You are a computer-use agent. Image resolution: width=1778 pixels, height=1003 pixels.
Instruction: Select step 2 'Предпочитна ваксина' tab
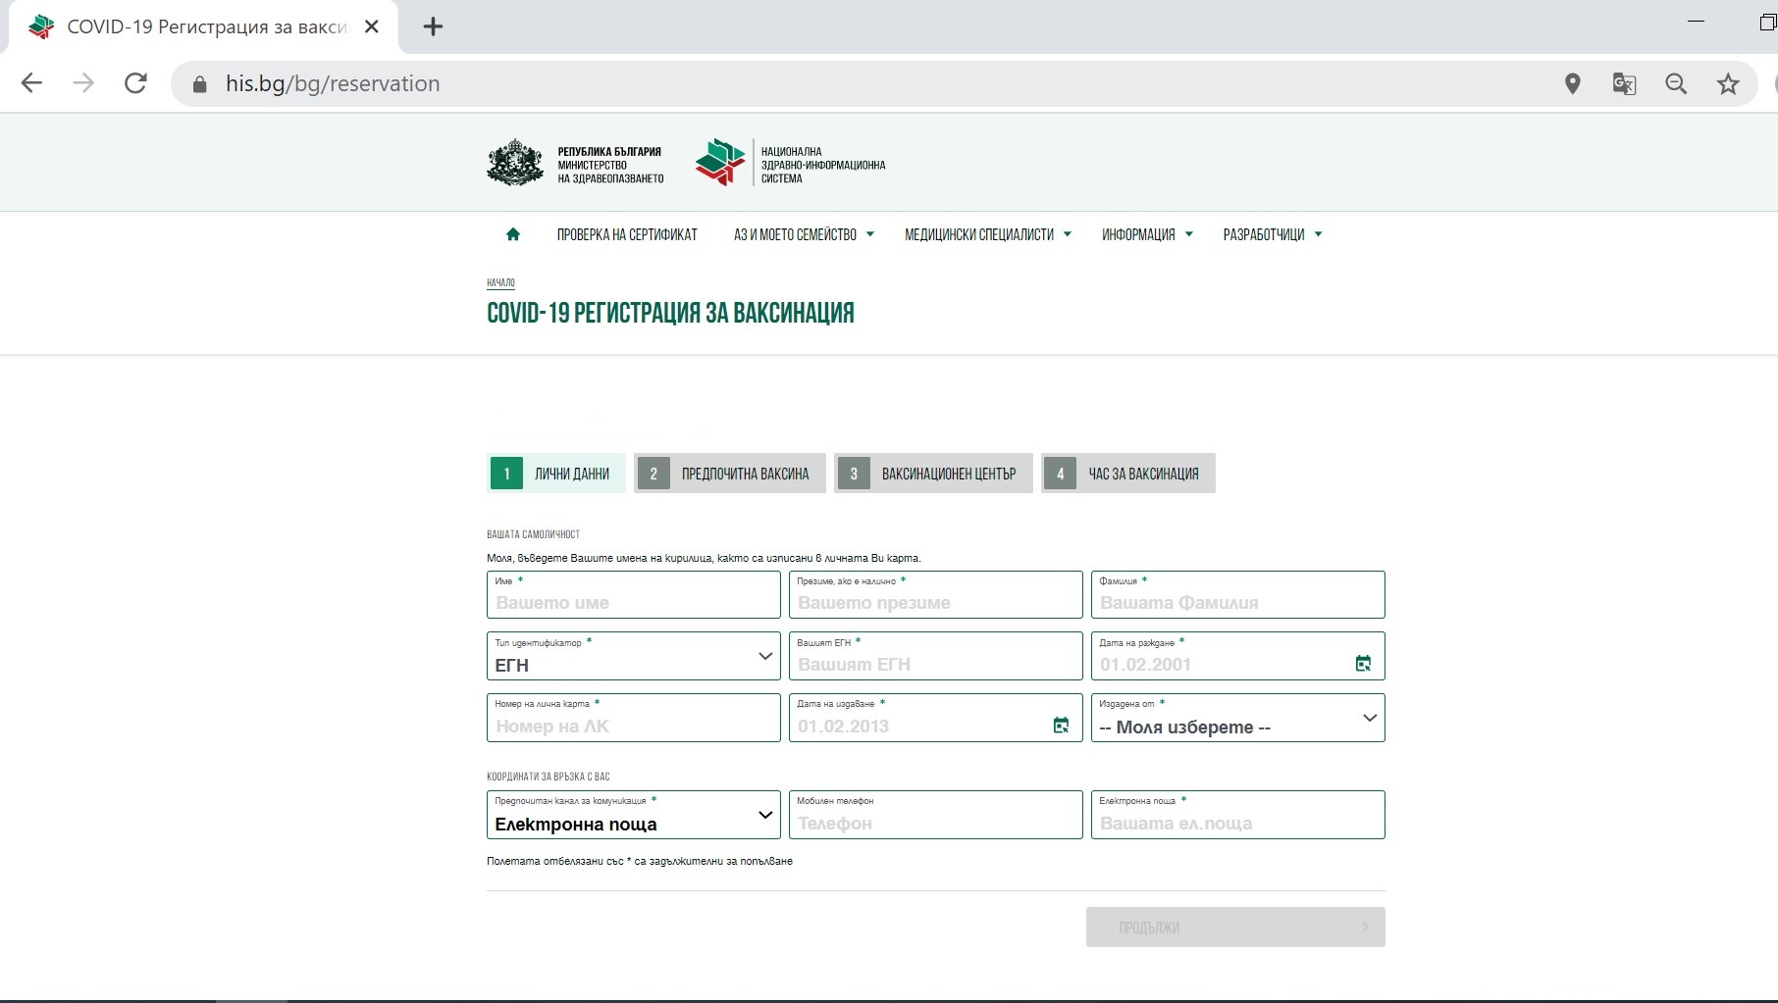730,474
